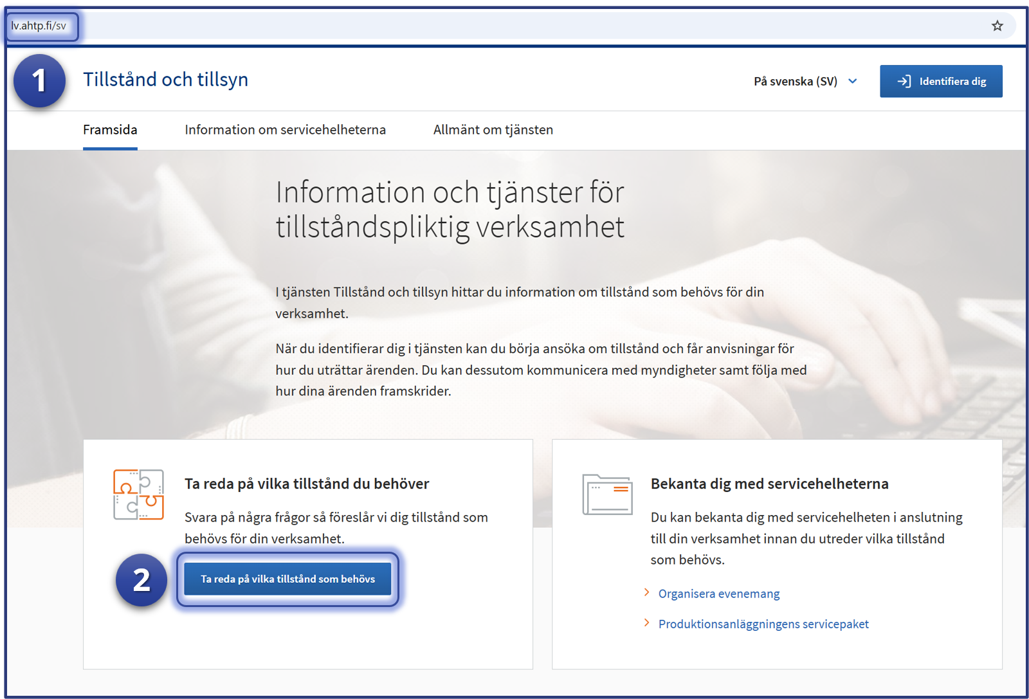Click the puzzle pieces icon
This screenshot has width=1029, height=699.
[x=138, y=495]
